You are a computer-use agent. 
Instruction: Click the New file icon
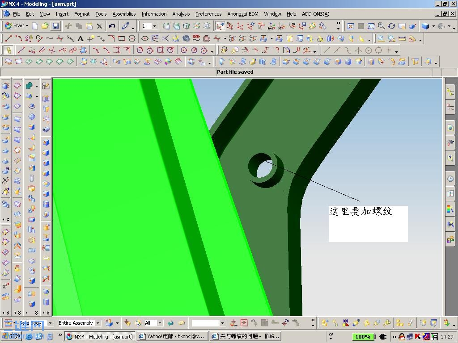(x=35, y=26)
